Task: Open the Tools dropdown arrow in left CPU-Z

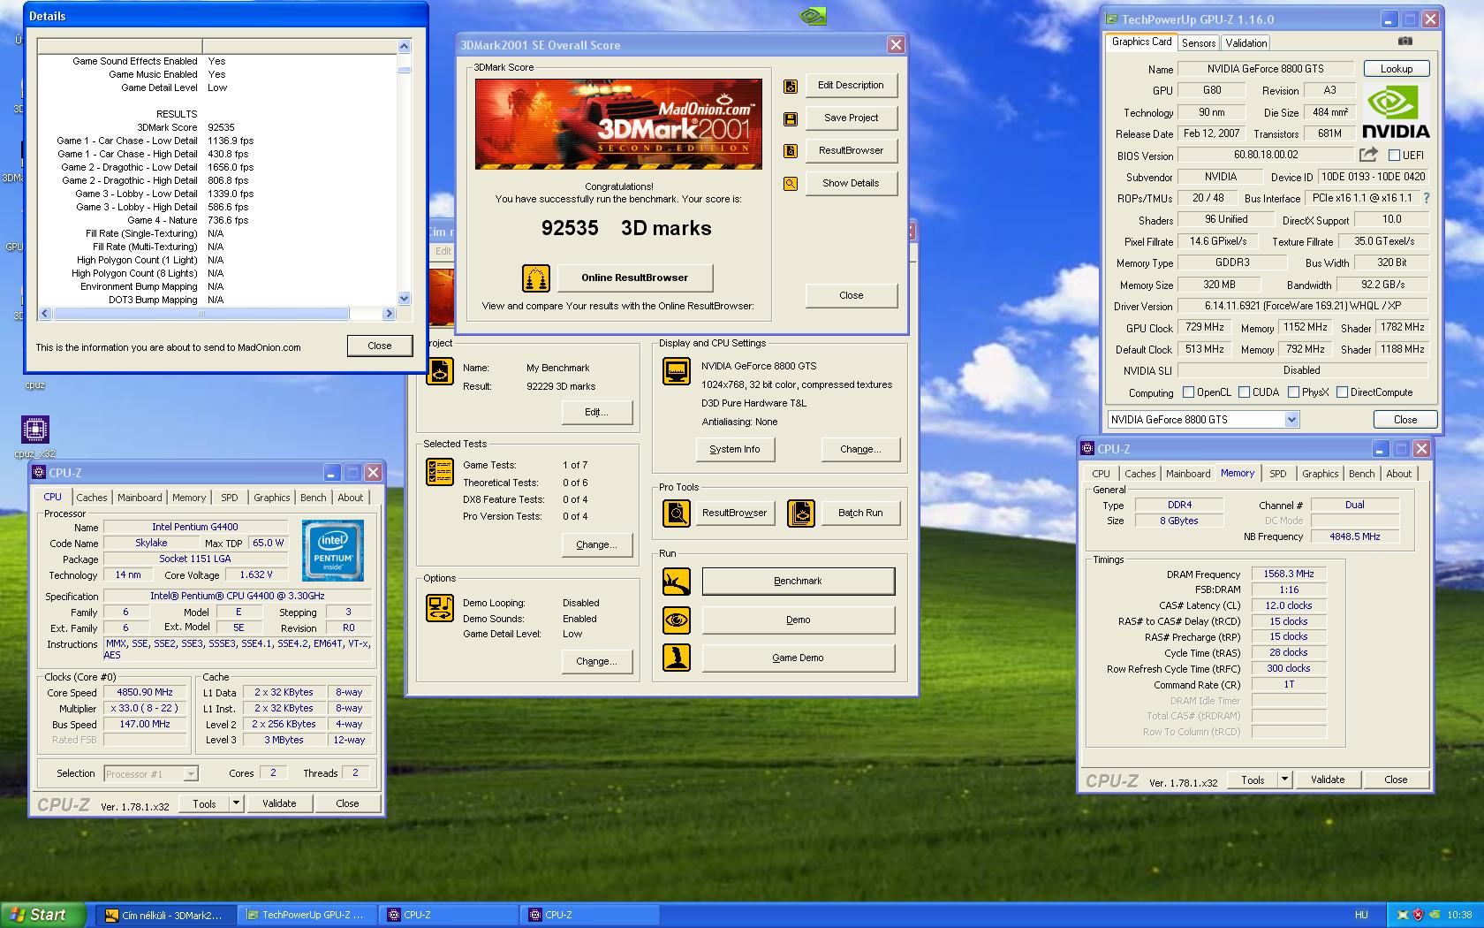Action: tap(236, 803)
